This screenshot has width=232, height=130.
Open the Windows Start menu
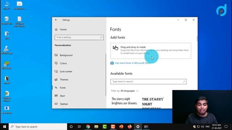coord(4,127)
